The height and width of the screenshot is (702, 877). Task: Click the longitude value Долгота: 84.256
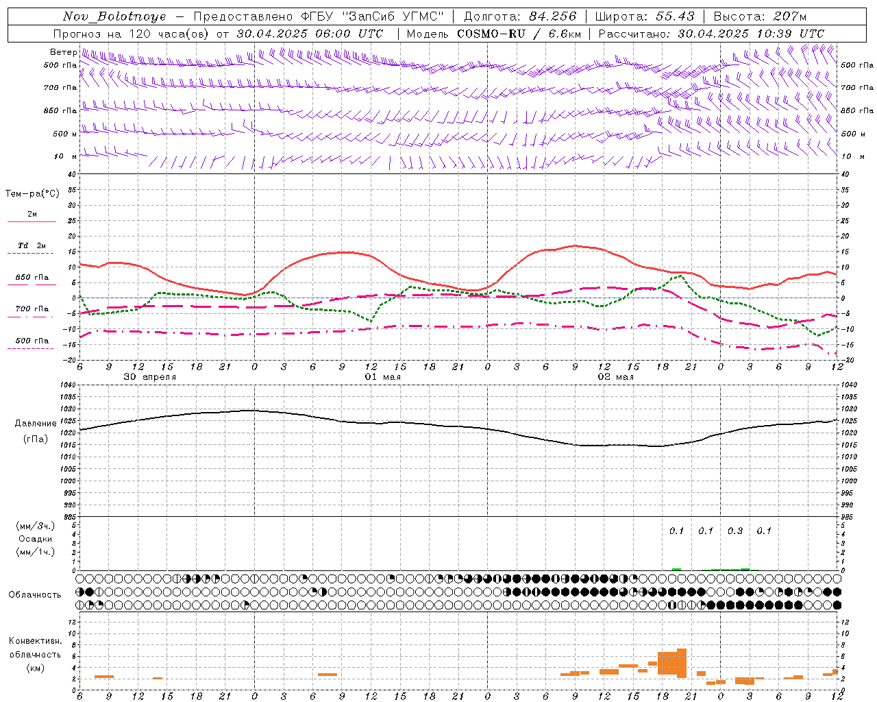[520, 16]
